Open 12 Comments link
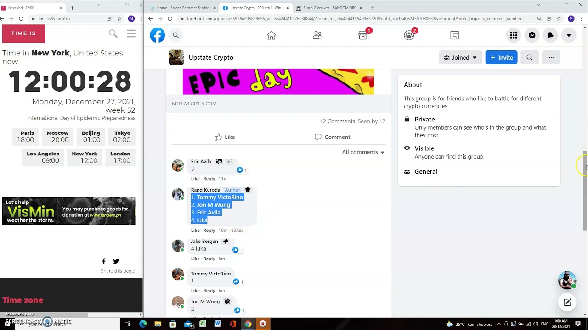This screenshot has width=588, height=330. coord(337,121)
